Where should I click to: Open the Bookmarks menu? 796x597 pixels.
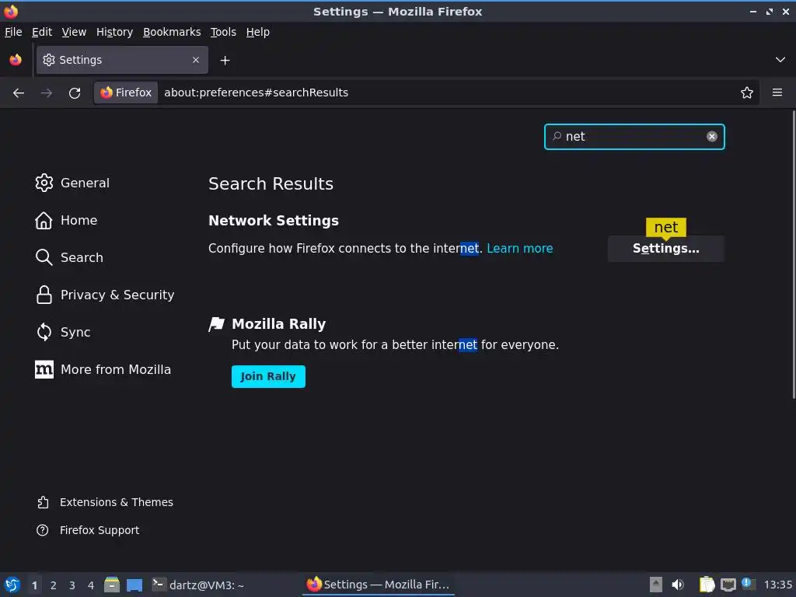(x=172, y=32)
